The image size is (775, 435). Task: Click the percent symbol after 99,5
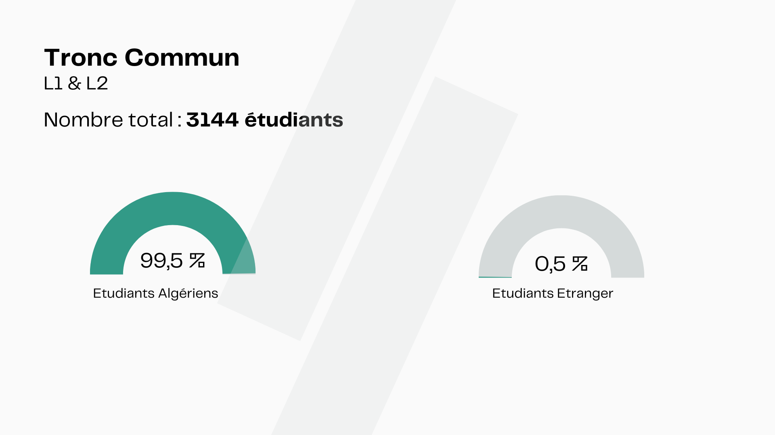tap(197, 261)
